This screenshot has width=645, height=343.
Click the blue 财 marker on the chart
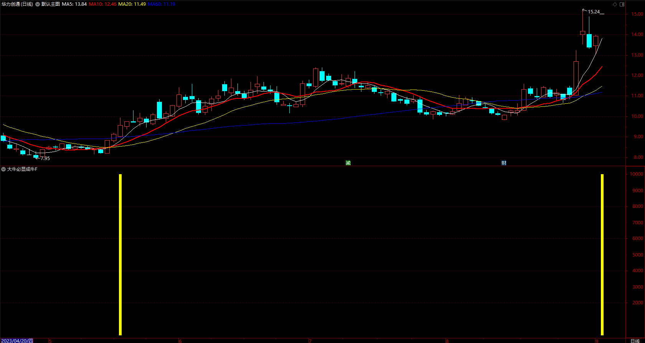[504, 163]
